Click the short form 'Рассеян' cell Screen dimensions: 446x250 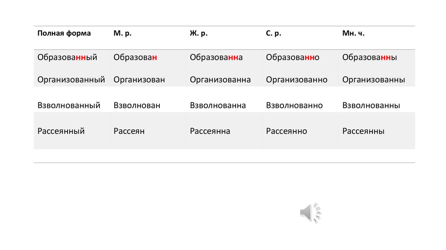pos(129,131)
